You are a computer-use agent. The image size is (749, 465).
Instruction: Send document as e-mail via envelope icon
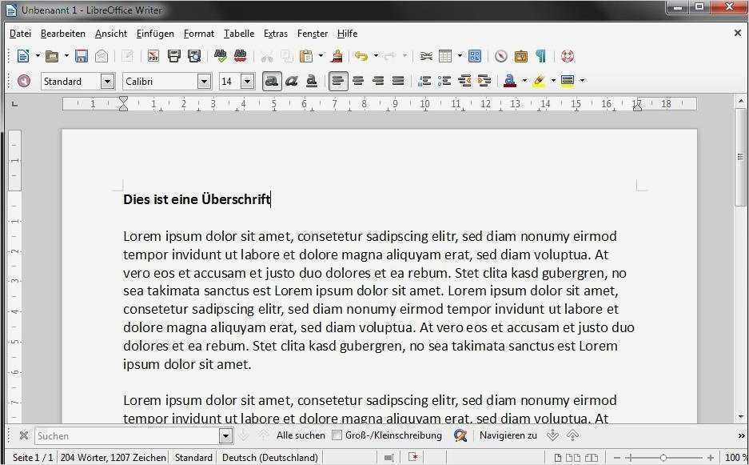pyautogui.click(x=102, y=56)
